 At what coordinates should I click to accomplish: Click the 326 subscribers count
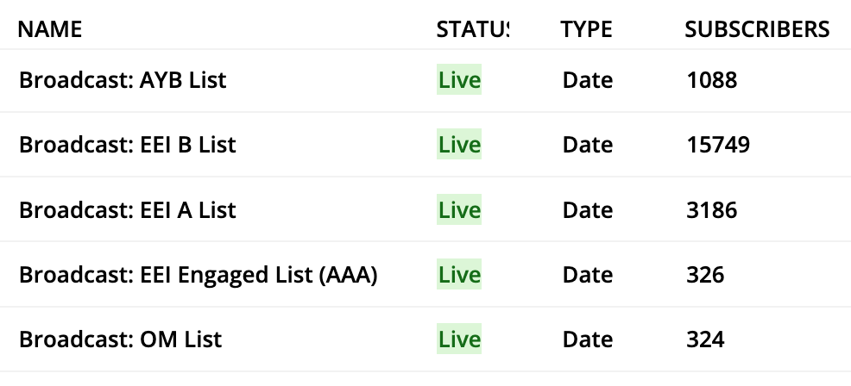click(x=706, y=276)
